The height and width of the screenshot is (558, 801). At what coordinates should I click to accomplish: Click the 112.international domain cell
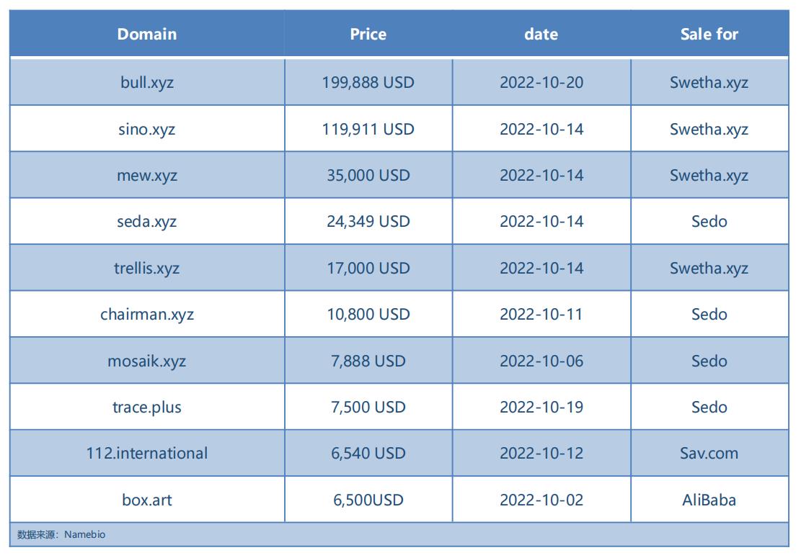[x=147, y=453]
